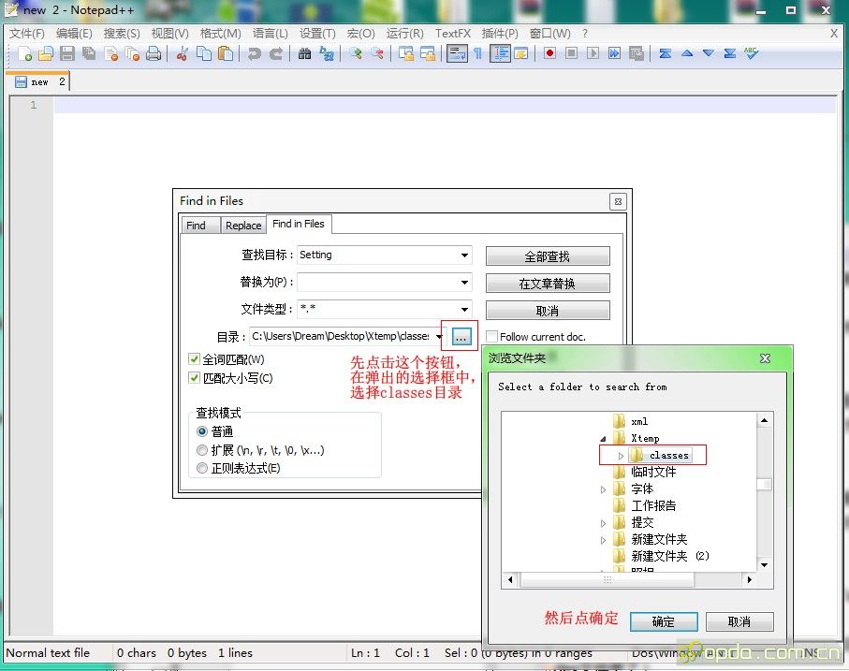Expand the classes folder tree node
Screen dimensions: 849x671
coord(621,456)
